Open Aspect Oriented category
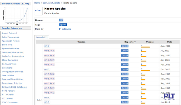Image resolution: width=181 pixels, height=105 pixels. [9, 33]
